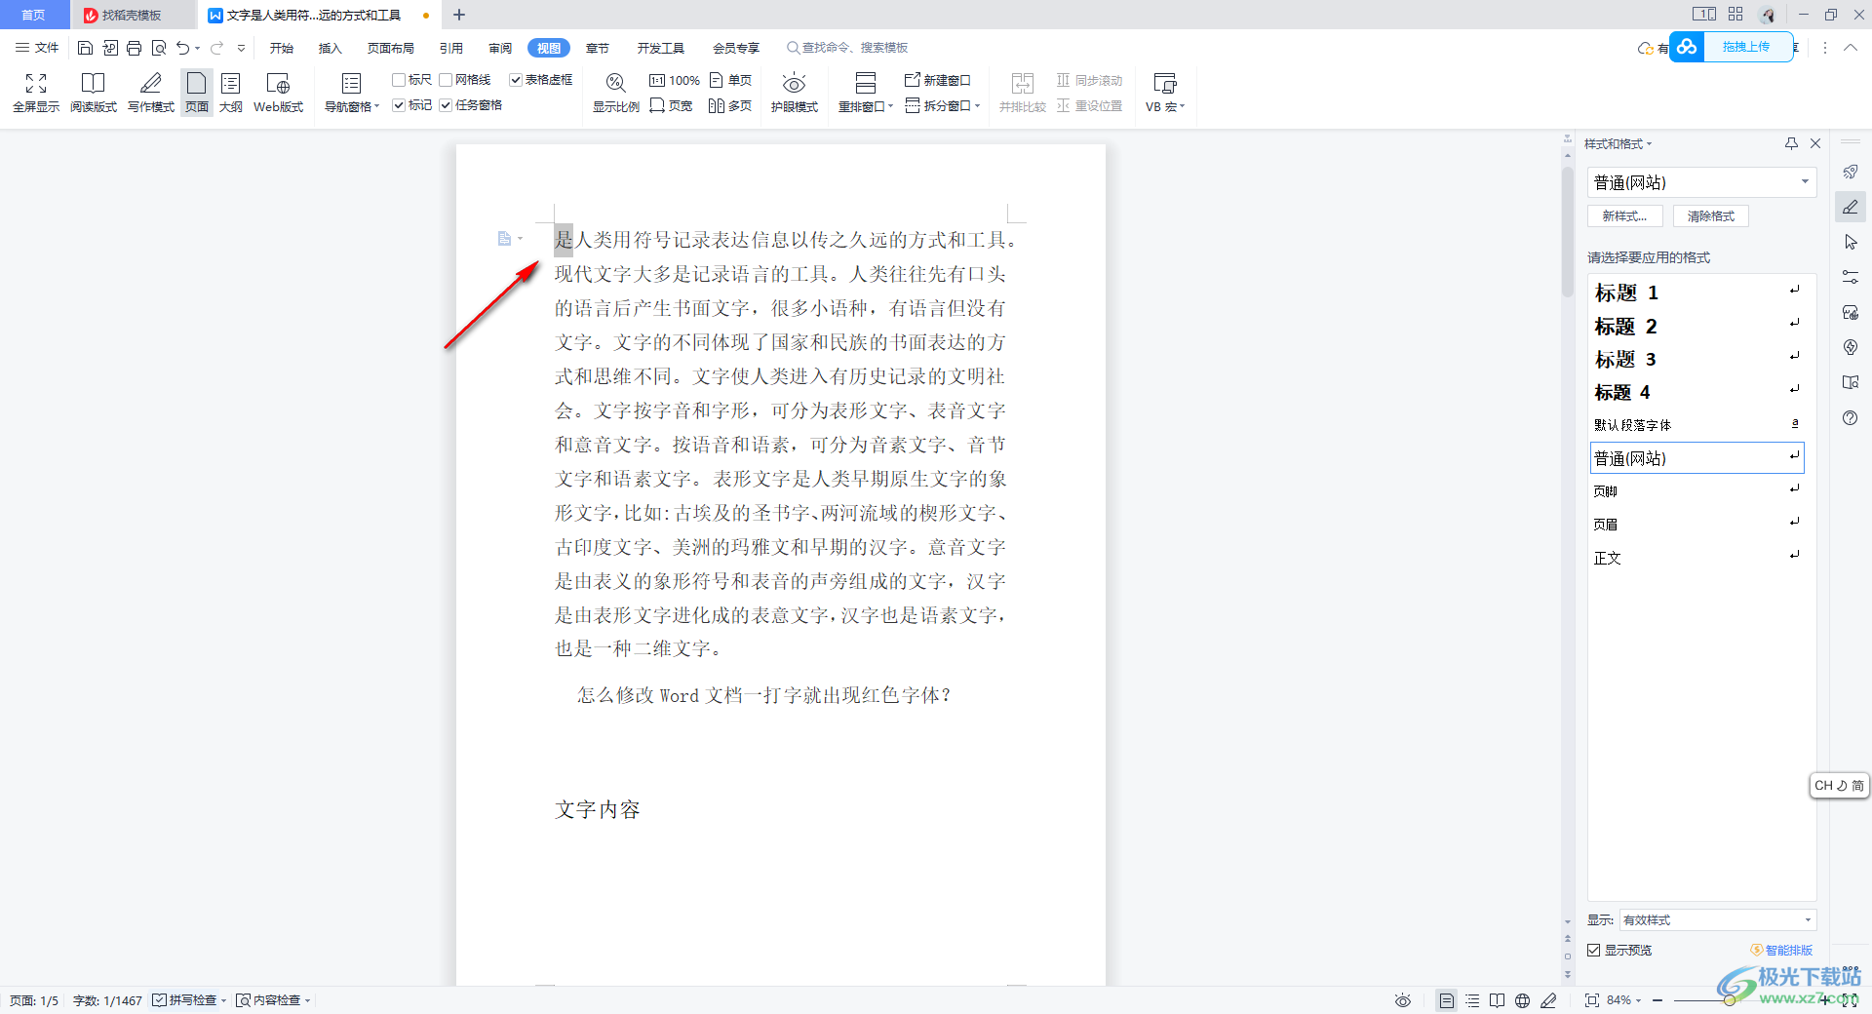Screen dimensions: 1872x1014
Task: Open the 开始 ribbon tab
Action: click(282, 48)
